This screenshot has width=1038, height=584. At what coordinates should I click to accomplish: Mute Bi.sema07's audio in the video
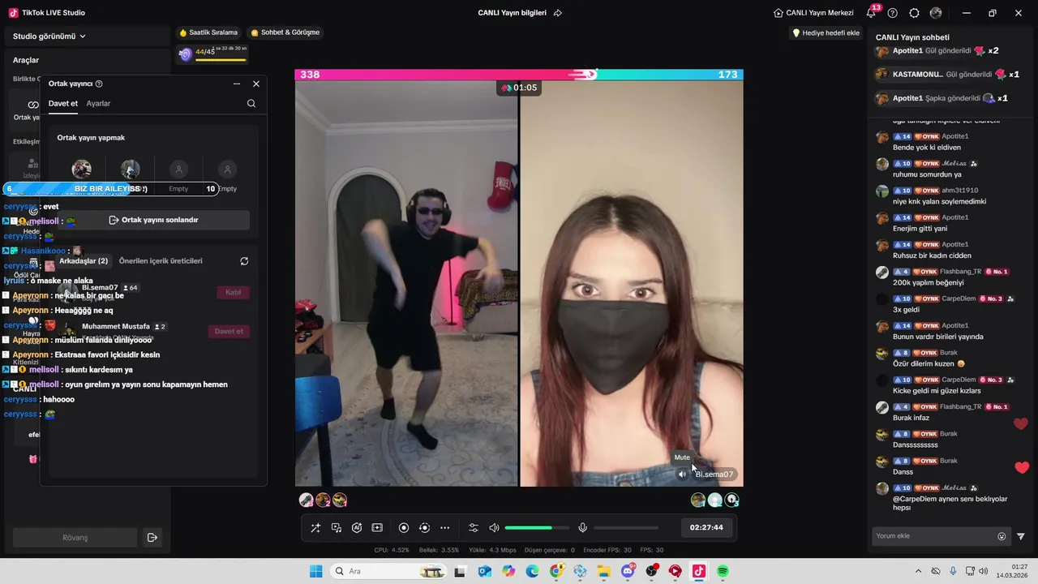pos(682,474)
